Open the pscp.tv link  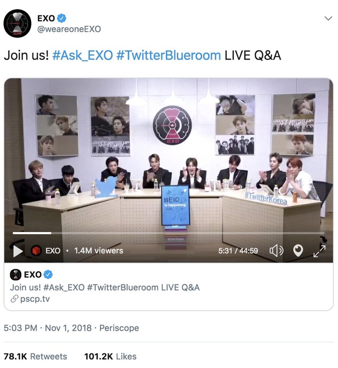click(35, 299)
